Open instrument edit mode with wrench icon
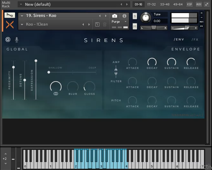Viewport: 212px width, 170px height. click(x=10, y=15)
